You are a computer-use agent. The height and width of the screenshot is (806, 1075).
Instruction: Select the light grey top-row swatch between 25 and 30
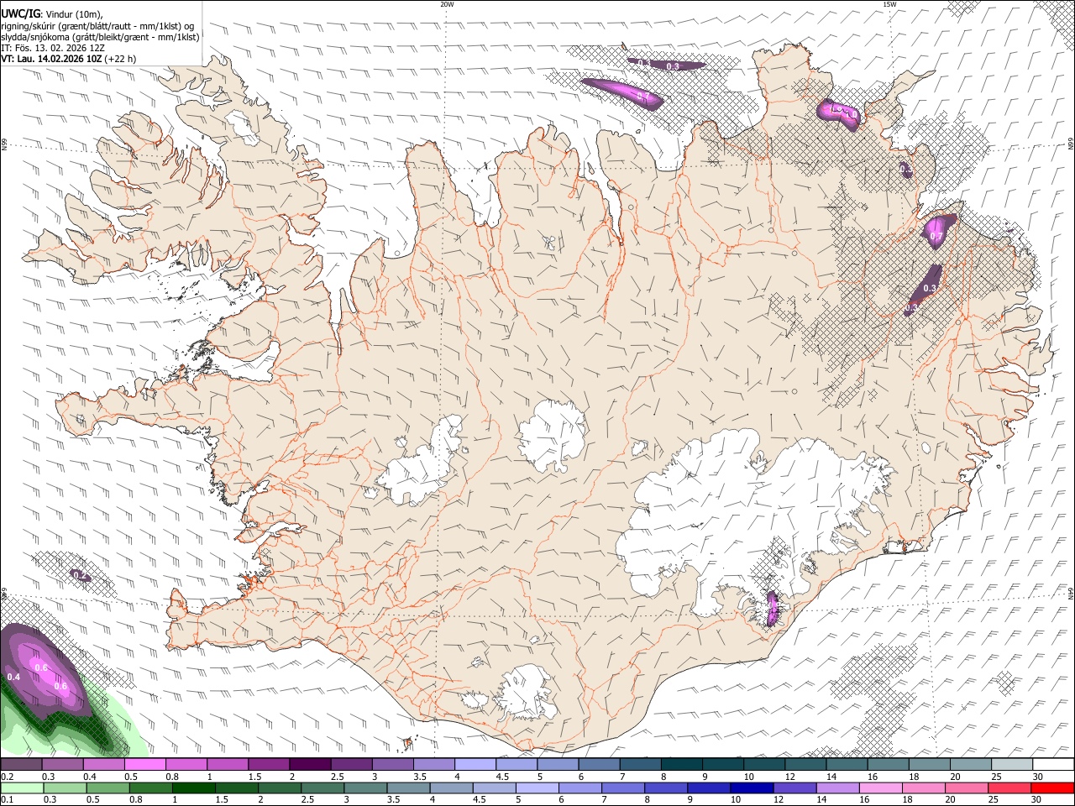[1012, 764]
